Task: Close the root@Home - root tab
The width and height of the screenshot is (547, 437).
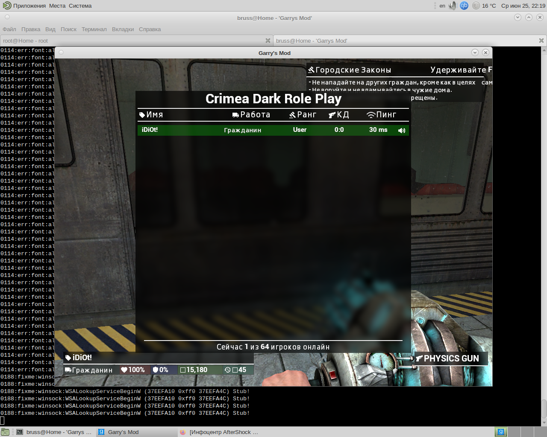Action: coord(268,41)
